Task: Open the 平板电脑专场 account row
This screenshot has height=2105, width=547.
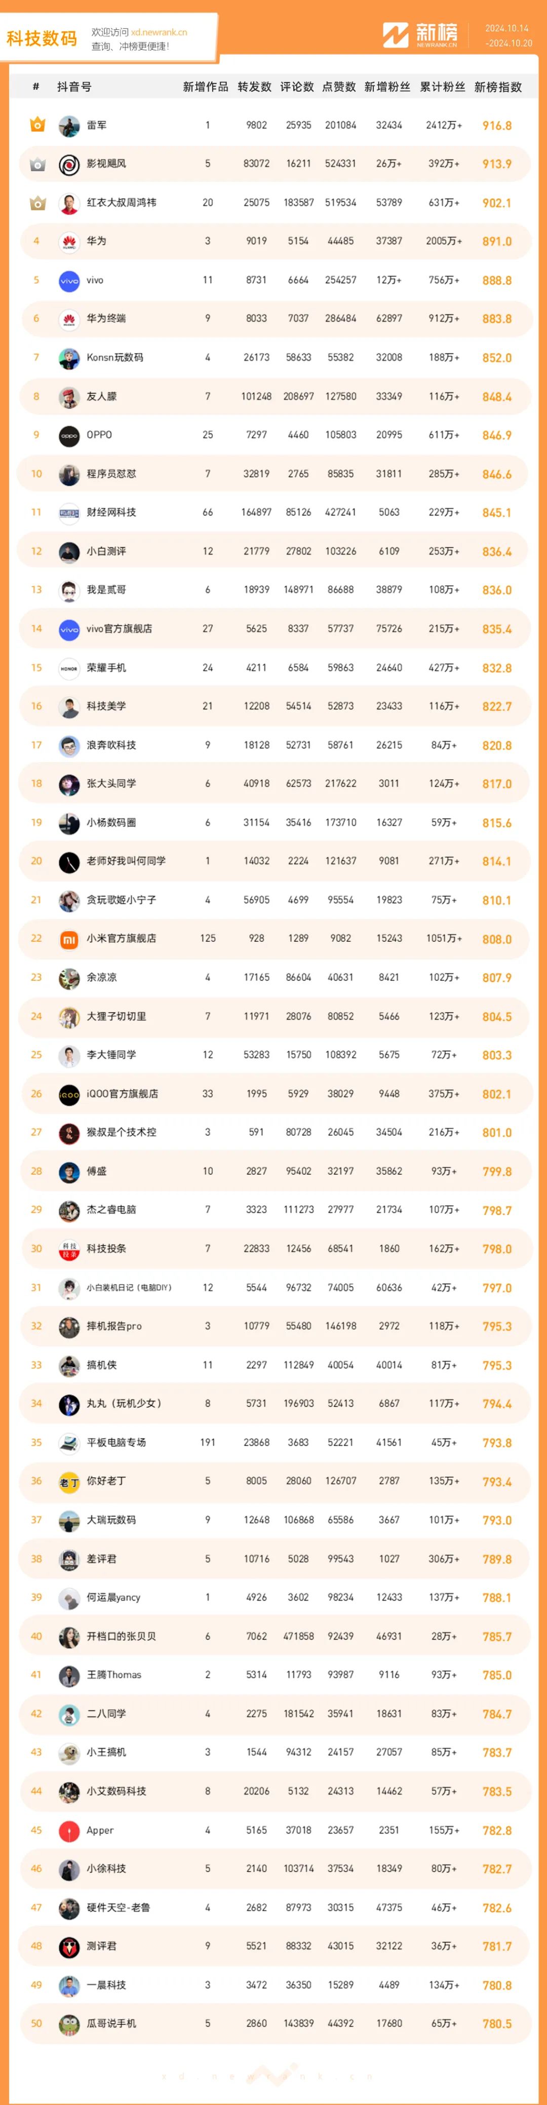Action: [274, 1443]
